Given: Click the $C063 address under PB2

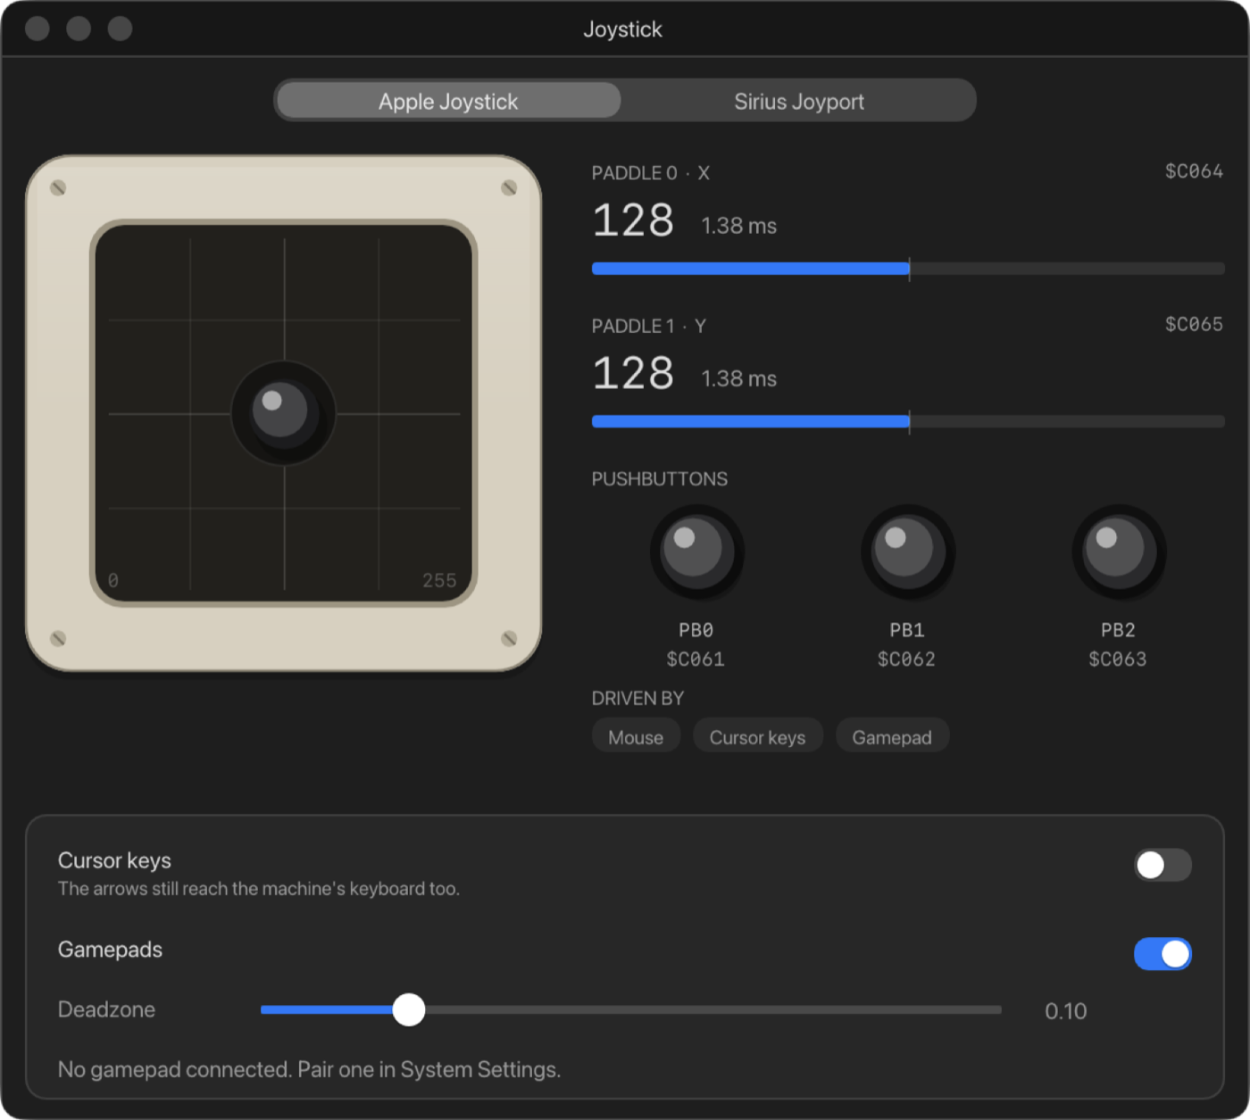Looking at the screenshot, I should click(1117, 660).
